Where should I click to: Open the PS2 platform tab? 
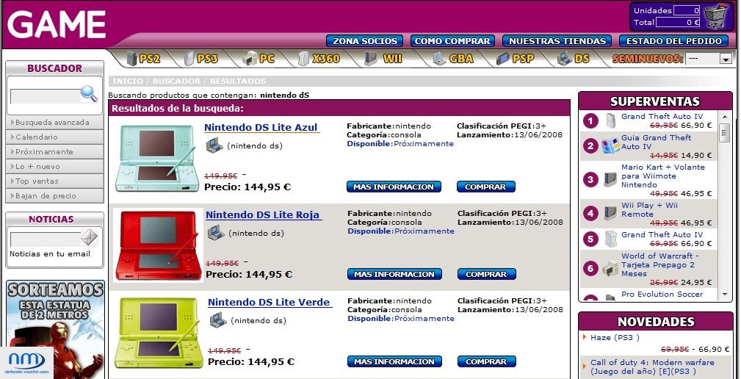(143, 59)
